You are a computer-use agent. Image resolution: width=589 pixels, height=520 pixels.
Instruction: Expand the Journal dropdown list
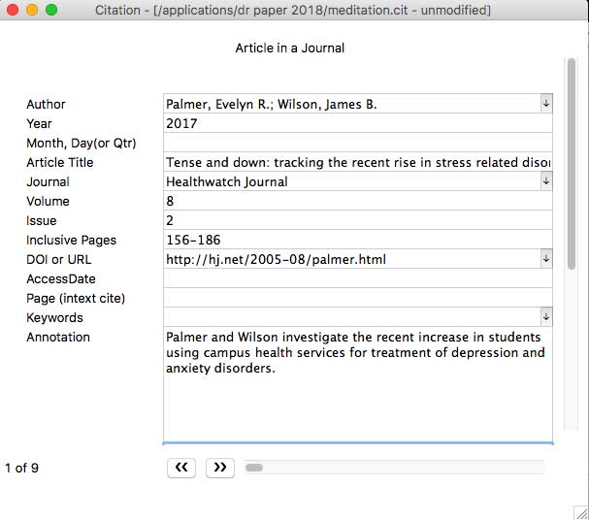click(x=545, y=180)
